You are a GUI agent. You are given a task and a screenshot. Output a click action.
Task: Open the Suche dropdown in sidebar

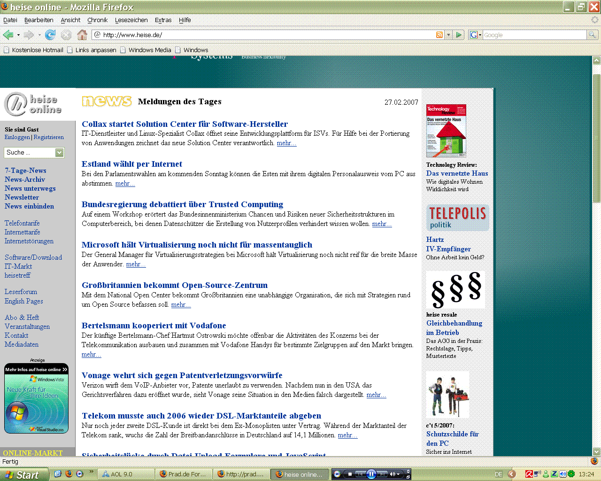tap(59, 153)
